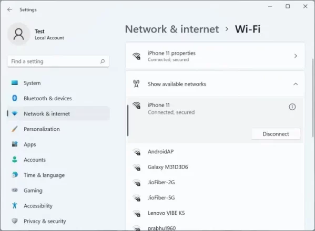Open iPhone 11 properties chevron
The width and height of the screenshot is (315, 231).
pyautogui.click(x=296, y=56)
